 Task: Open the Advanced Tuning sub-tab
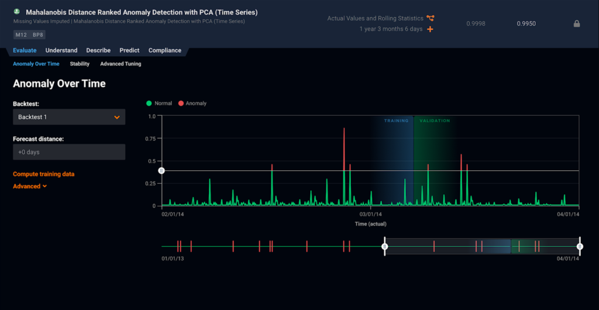pyautogui.click(x=121, y=64)
